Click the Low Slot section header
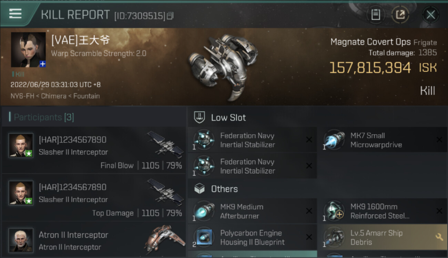Image resolution: width=448 pixels, height=258 pixels. tap(228, 118)
